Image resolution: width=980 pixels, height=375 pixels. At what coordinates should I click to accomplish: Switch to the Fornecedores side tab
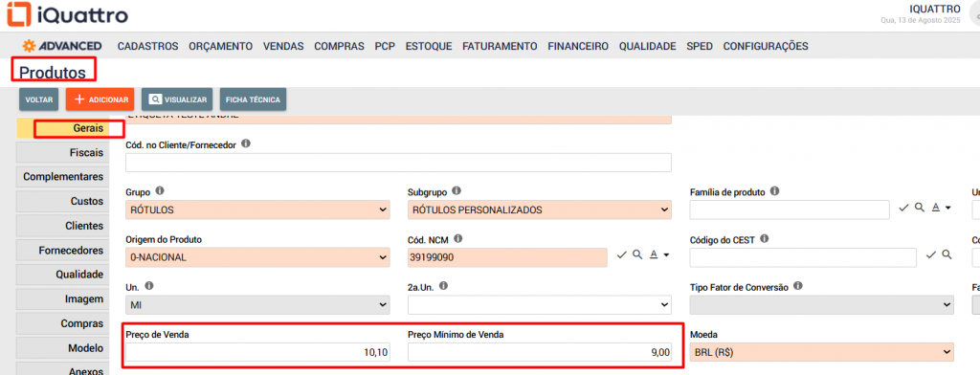[x=62, y=250]
